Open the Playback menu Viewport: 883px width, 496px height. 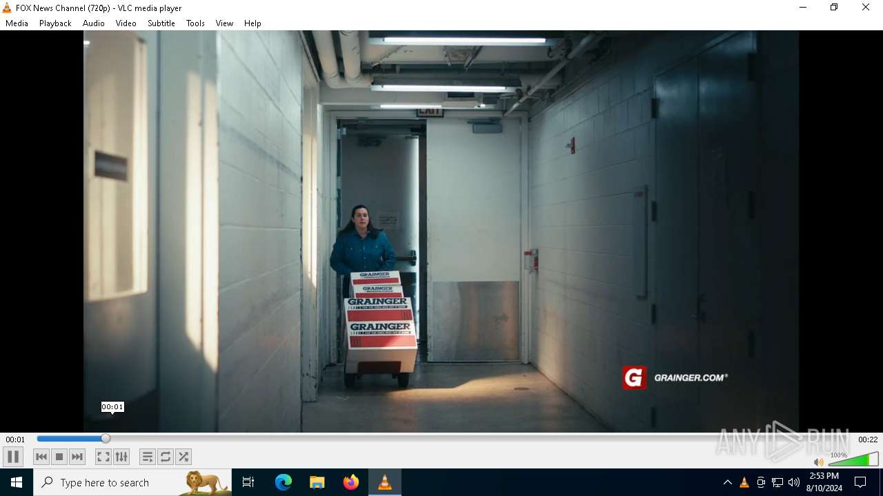[55, 23]
